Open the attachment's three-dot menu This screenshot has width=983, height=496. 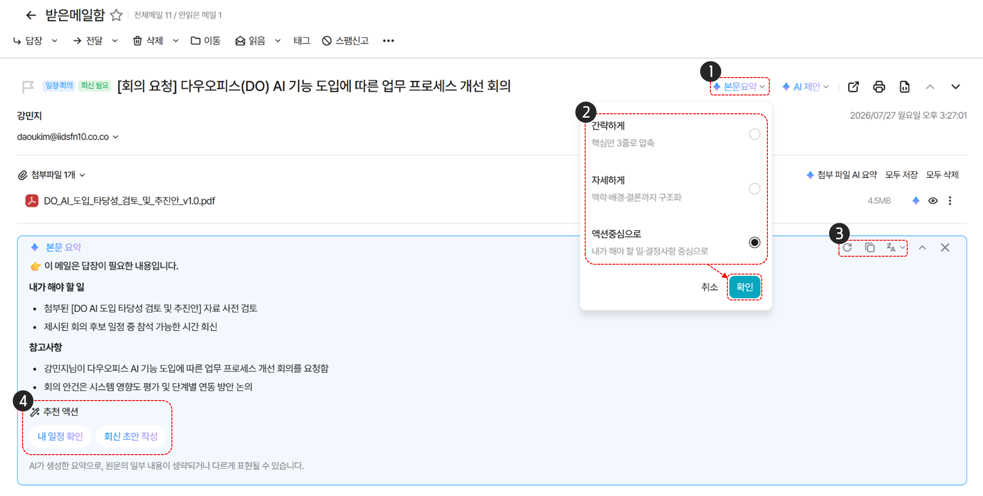(x=950, y=201)
